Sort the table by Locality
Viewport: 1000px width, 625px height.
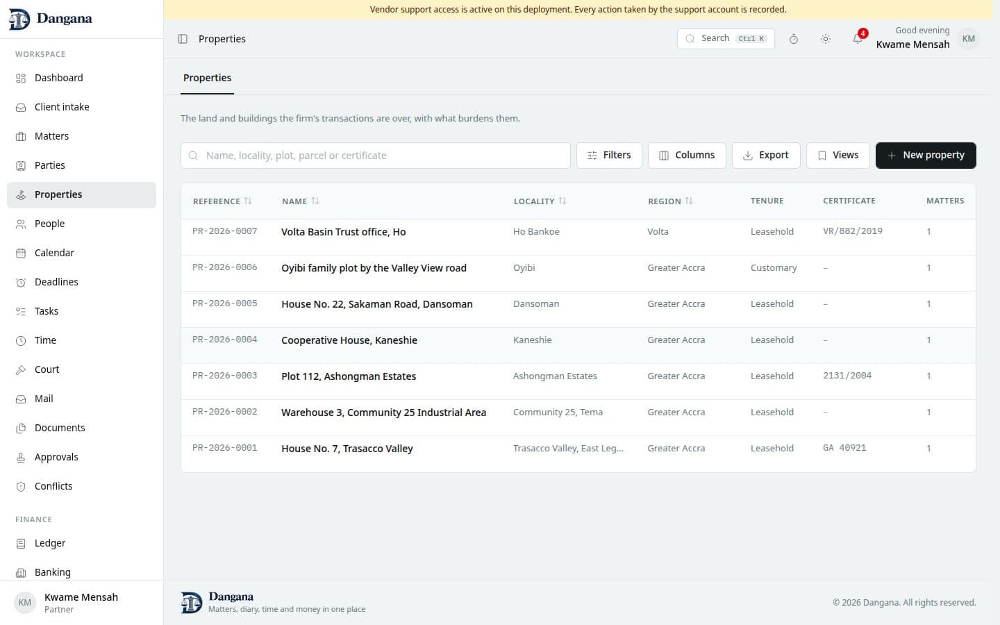pyautogui.click(x=540, y=201)
